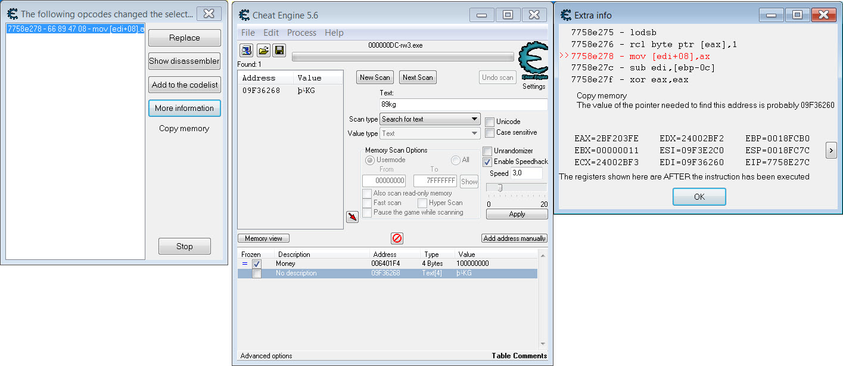This screenshot has height=366, width=843.
Task: Open Memory view
Action: point(263,238)
